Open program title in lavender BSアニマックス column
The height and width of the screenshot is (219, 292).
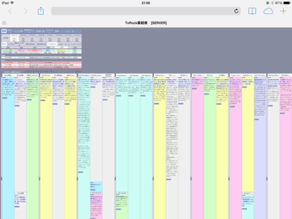point(260,81)
